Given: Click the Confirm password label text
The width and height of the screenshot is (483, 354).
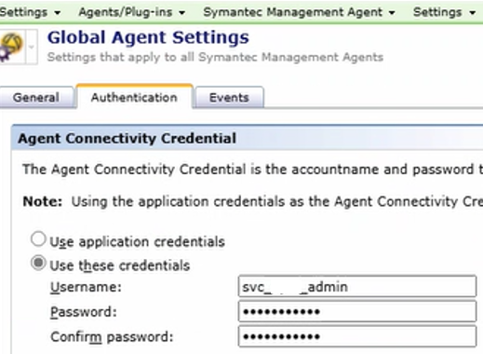Looking at the screenshot, I should [112, 337].
